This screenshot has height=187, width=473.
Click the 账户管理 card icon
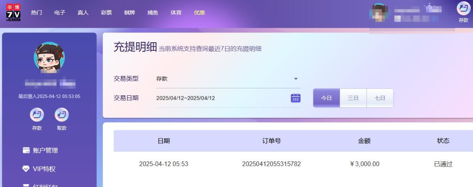tap(26, 151)
